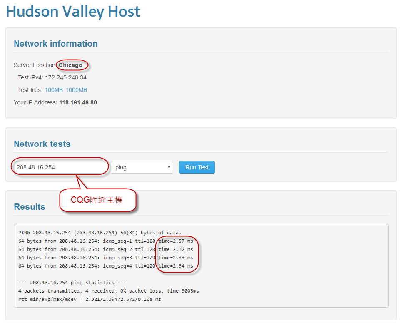401x325 pixels.
Task: Click the ping statistics separator line
Action: [72, 283]
